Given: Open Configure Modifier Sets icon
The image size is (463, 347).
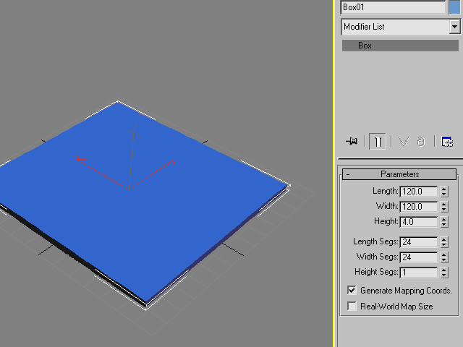Looking at the screenshot, I should pos(447,142).
